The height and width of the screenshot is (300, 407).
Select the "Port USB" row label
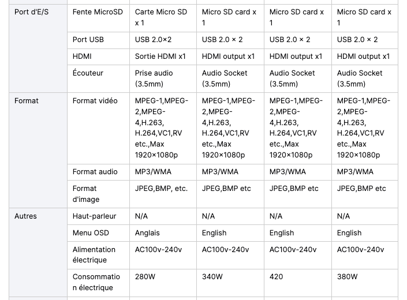click(x=88, y=40)
